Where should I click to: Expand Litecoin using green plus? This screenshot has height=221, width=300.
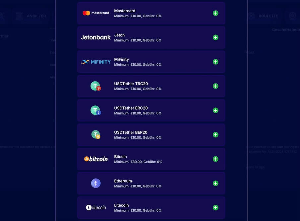click(215, 207)
